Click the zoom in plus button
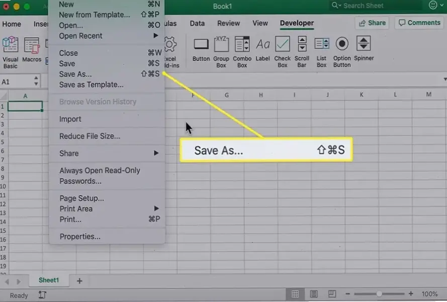This screenshot has height=302, width=447. click(411, 294)
